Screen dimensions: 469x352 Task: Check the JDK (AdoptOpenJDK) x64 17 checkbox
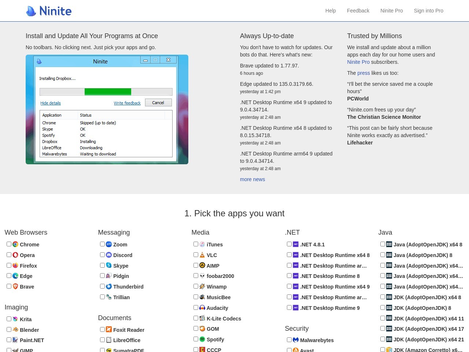pos(383,329)
